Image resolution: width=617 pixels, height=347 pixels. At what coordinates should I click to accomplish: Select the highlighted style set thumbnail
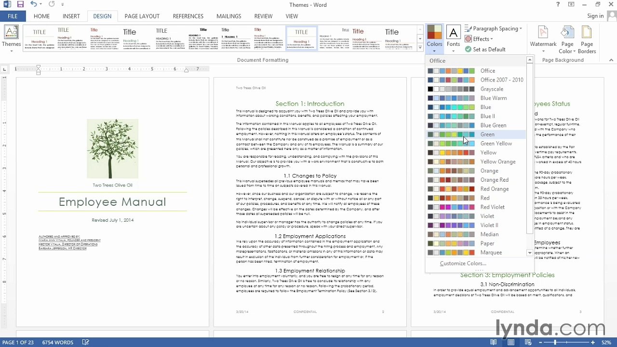coord(302,39)
